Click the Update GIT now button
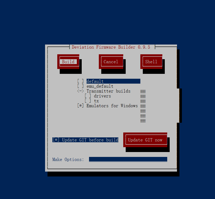 145,140
